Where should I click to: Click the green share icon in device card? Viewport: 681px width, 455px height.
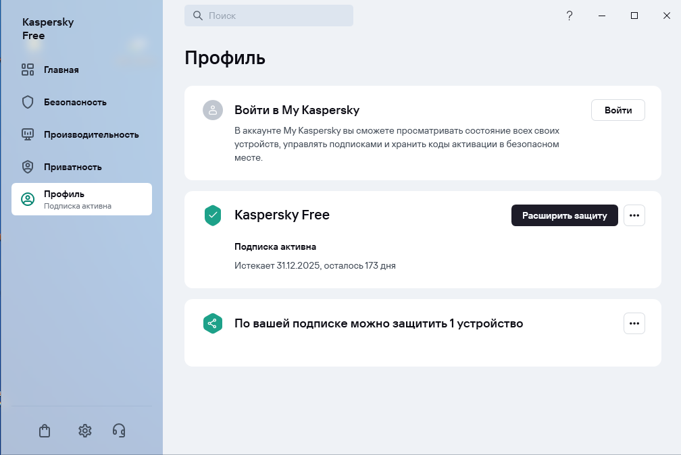(213, 323)
